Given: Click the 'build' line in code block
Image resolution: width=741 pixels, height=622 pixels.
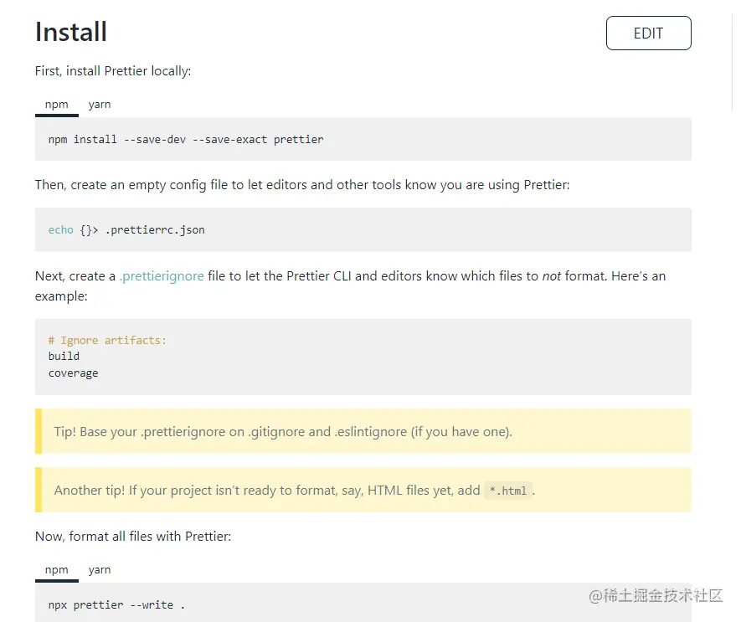Looking at the screenshot, I should pyautogui.click(x=64, y=356).
